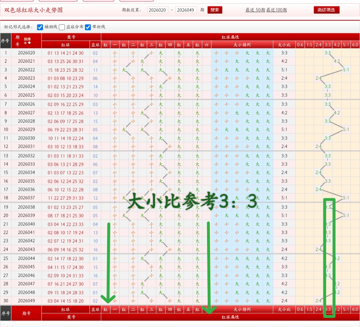This screenshot has height=327, width=360.
Task: Click blue ball 11 in row 2026022
Action: click(x=95, y=70)
